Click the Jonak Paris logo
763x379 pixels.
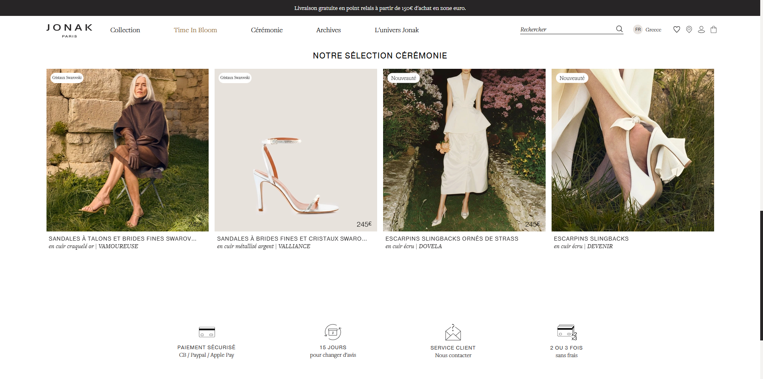(x=70, y=31)
